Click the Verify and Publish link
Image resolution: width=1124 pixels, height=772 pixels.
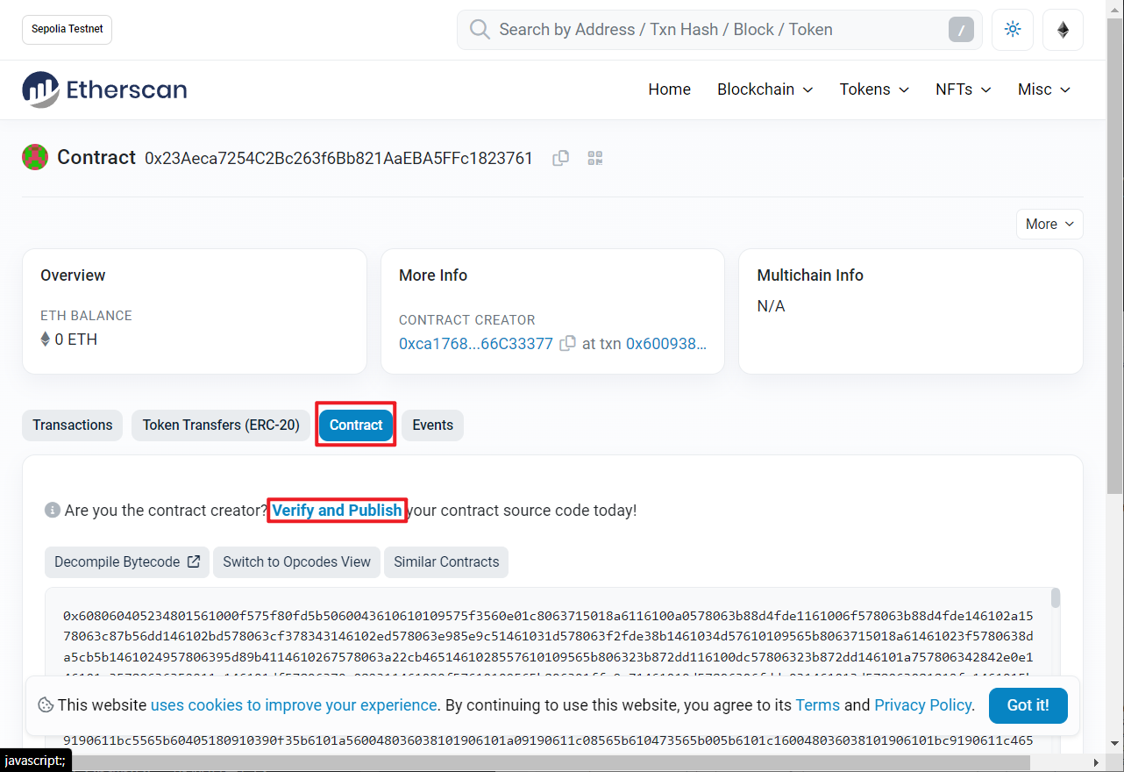point(337,510)
